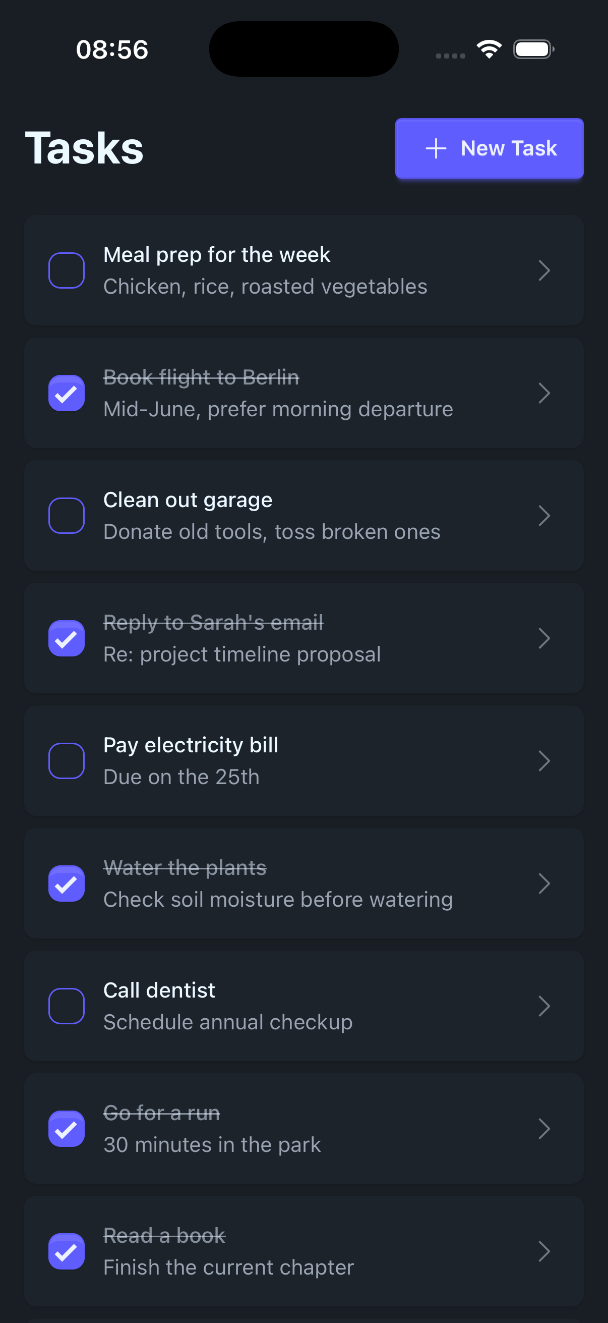Tap the Tasks page heading
The width and height of the screenshot is (608, 1323).
pos(84,148)
